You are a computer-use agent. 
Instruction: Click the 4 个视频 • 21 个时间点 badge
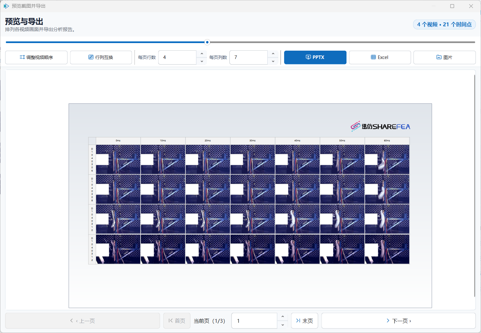[444, 24]
